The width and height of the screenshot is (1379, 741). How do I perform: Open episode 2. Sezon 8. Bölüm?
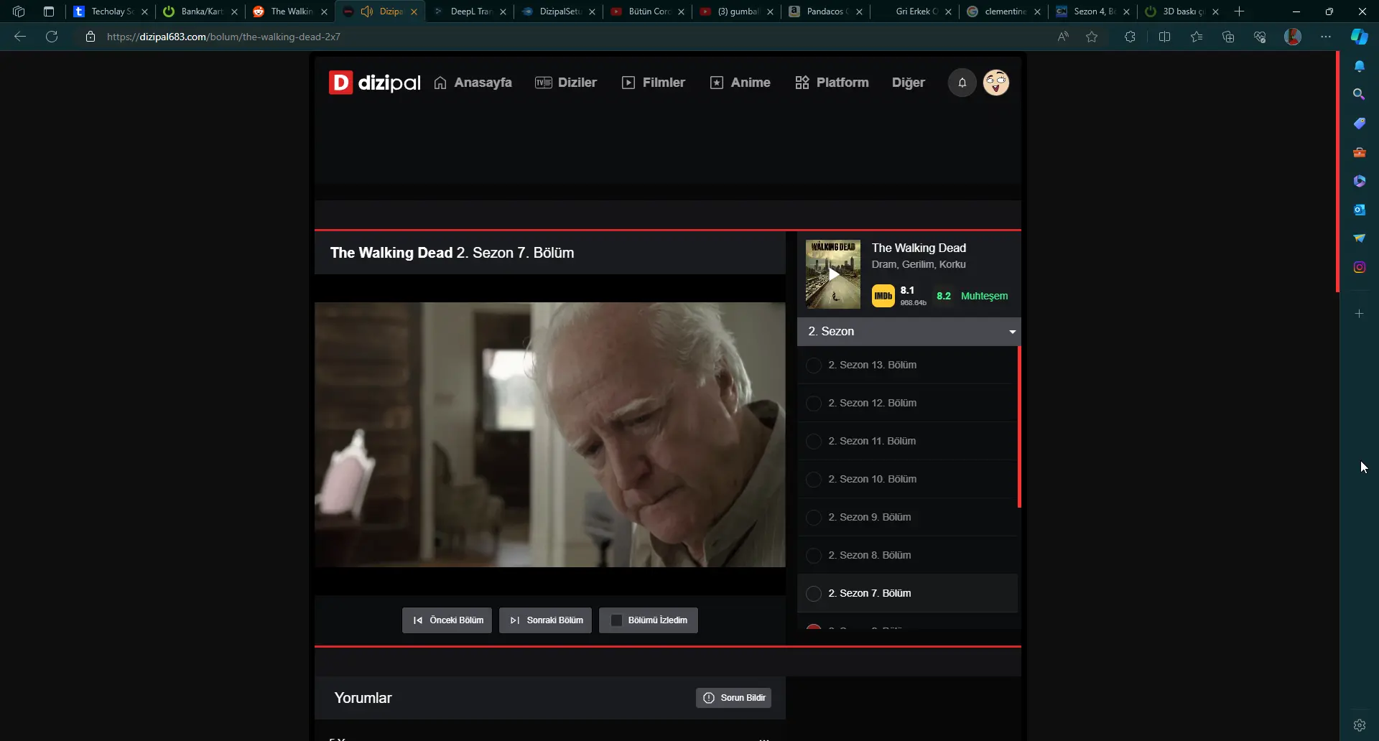(869, 555)
